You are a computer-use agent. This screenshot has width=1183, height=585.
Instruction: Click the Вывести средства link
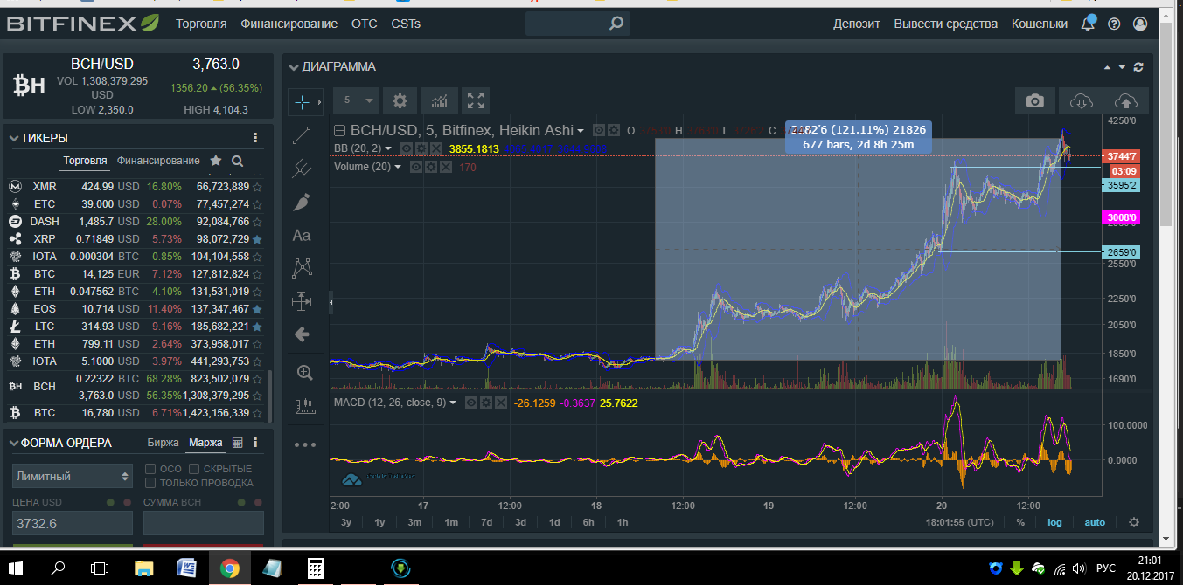tap(946, 24)
